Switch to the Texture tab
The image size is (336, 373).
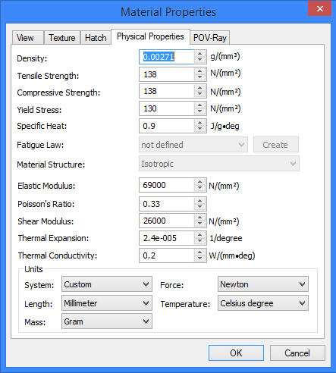[62, 38]
